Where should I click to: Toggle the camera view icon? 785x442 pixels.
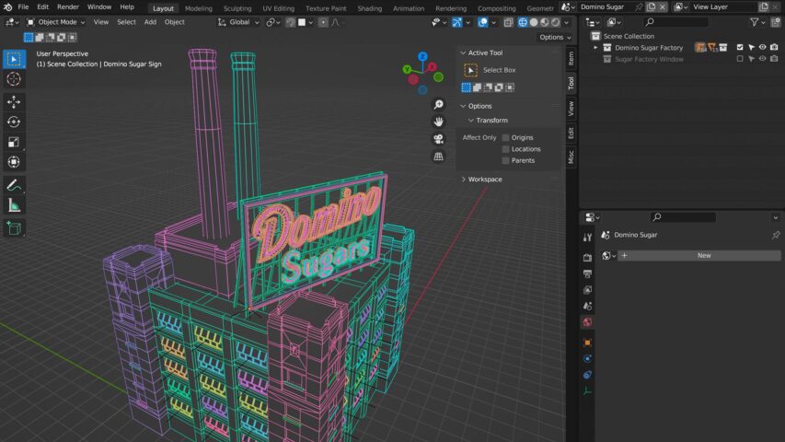click(439, 139)
